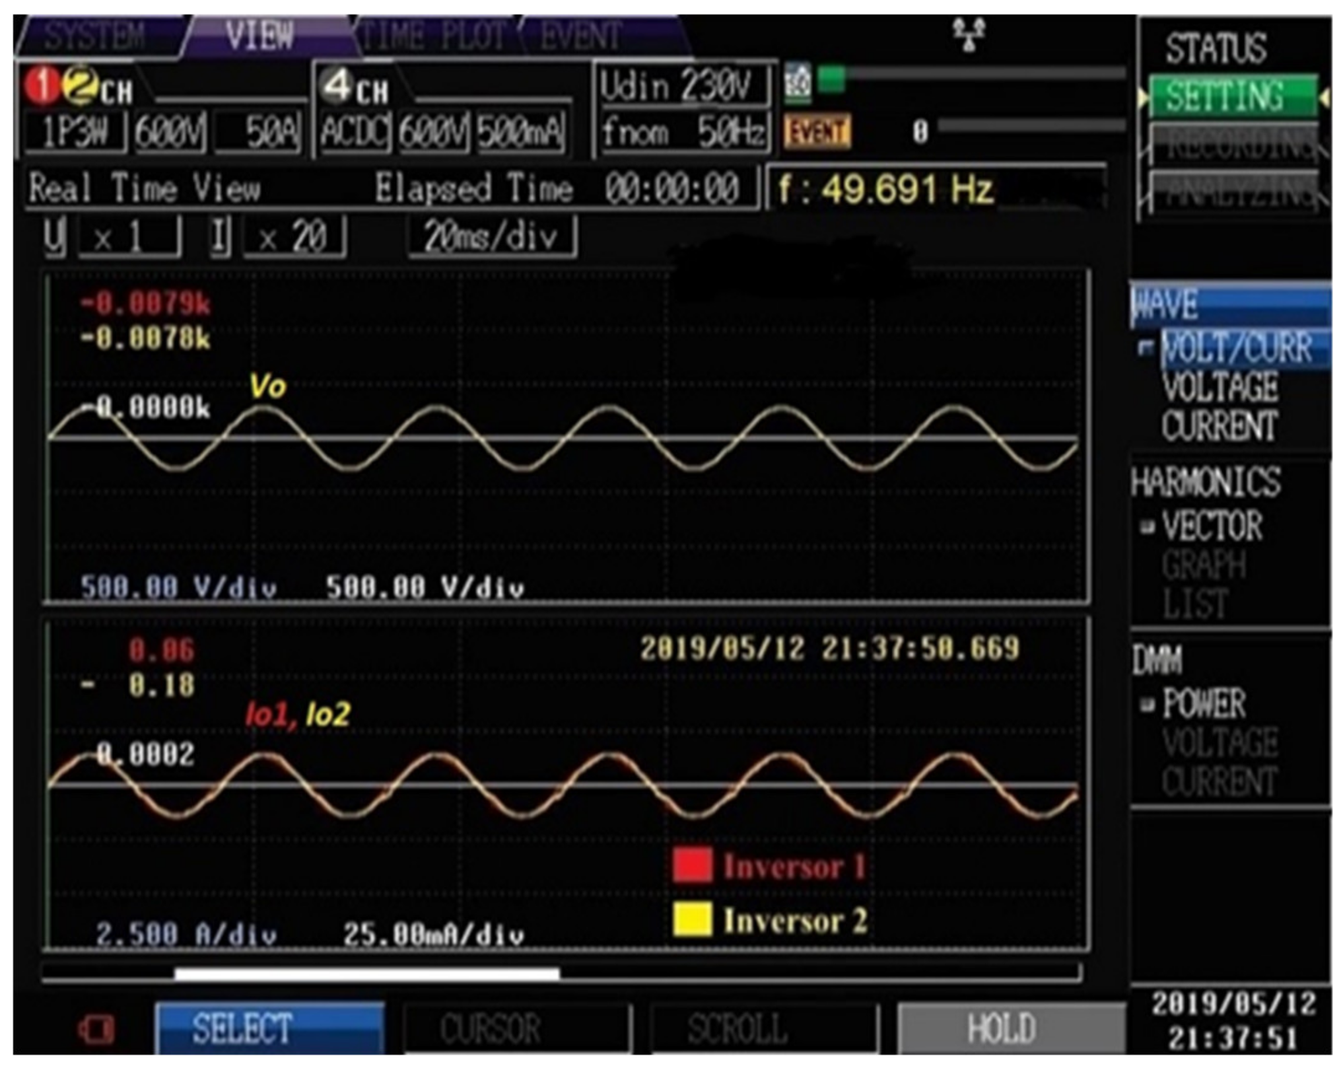The height and width of the screenshot is (1066, 1343).
Task: Click the white horizontal waveform scrollbar
Action: coord(366,973)
